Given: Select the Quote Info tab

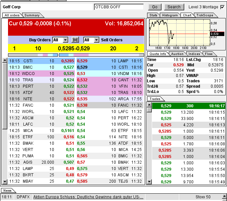Looking at the screenshot, I should click(x=158, y=54).
